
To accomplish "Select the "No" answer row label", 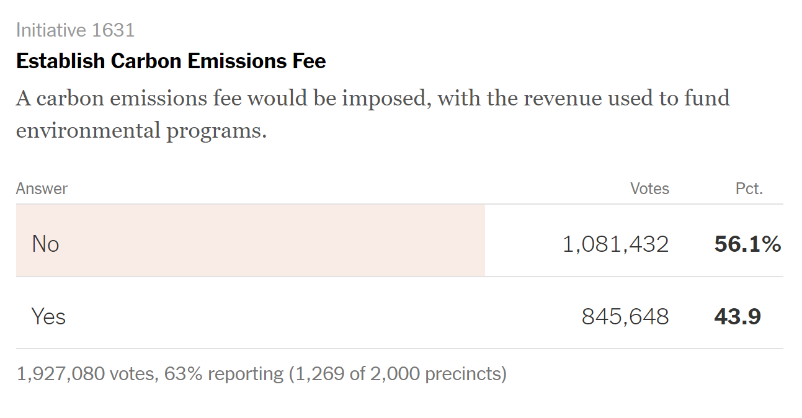I will pyautogui.click(x=45, y=244).
